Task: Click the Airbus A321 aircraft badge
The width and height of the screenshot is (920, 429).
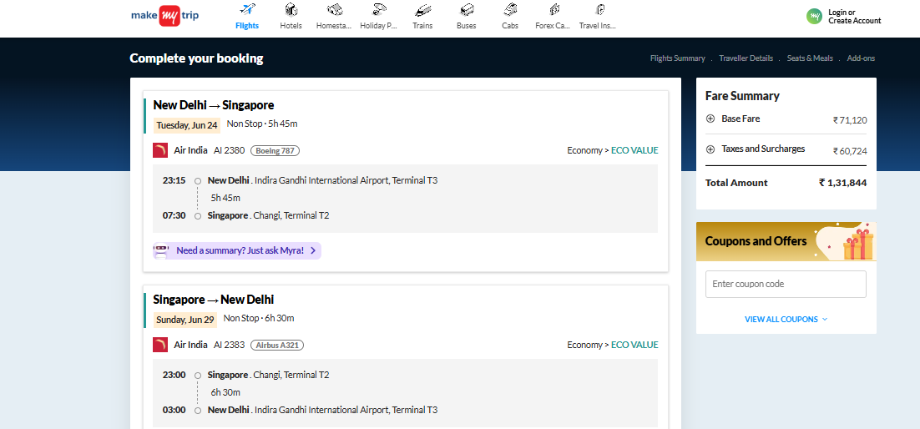Action: [x=277, y=345]
